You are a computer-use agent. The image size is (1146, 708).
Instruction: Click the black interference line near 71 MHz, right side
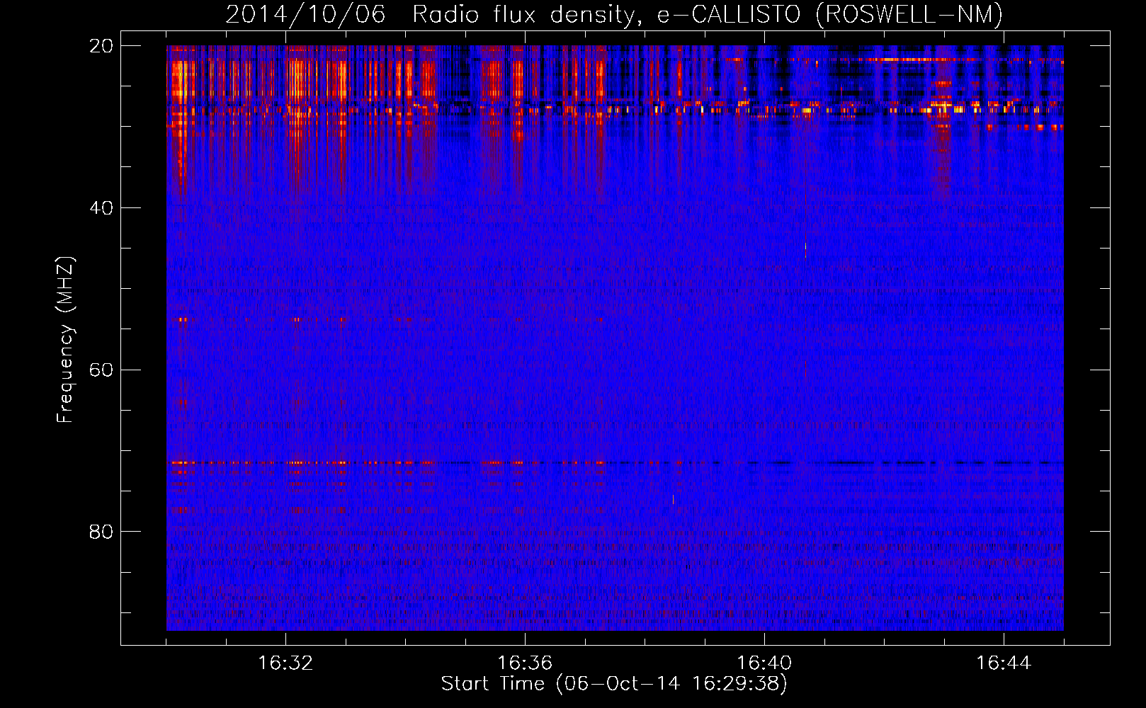[x=850, y=462]
